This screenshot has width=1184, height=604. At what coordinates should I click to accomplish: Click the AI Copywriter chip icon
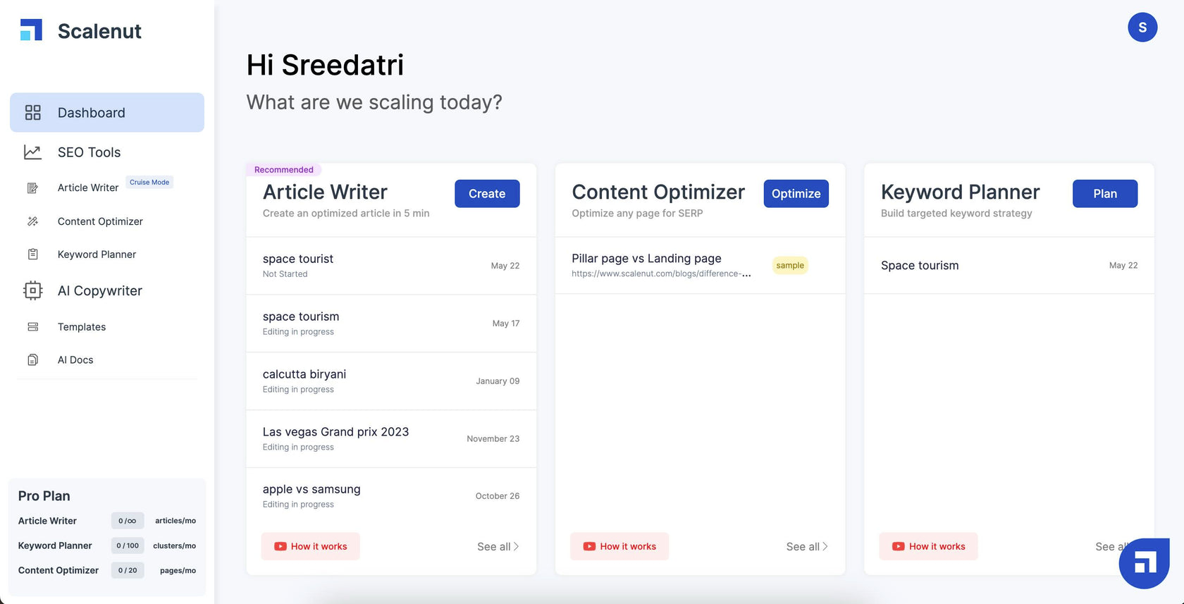pyautogui.click(x=33, y=290)
